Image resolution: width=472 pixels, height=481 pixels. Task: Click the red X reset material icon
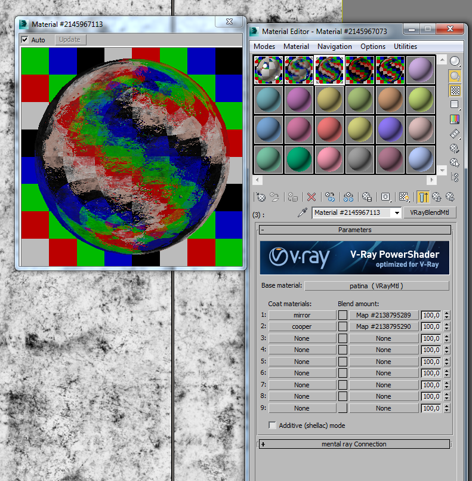311,197
